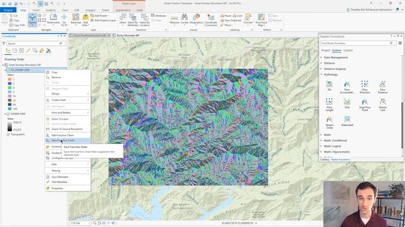This screenshot has width=405, height=227.
Task: Click the Add Graphics Layer button
Action: pyautogui.click(x=103, y=20)
